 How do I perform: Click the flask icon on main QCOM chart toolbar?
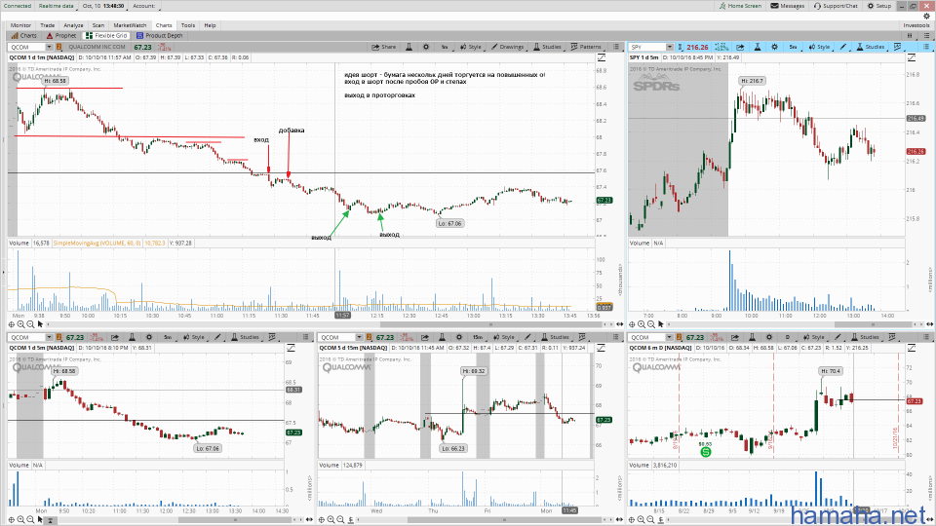[x=409, y=47]
